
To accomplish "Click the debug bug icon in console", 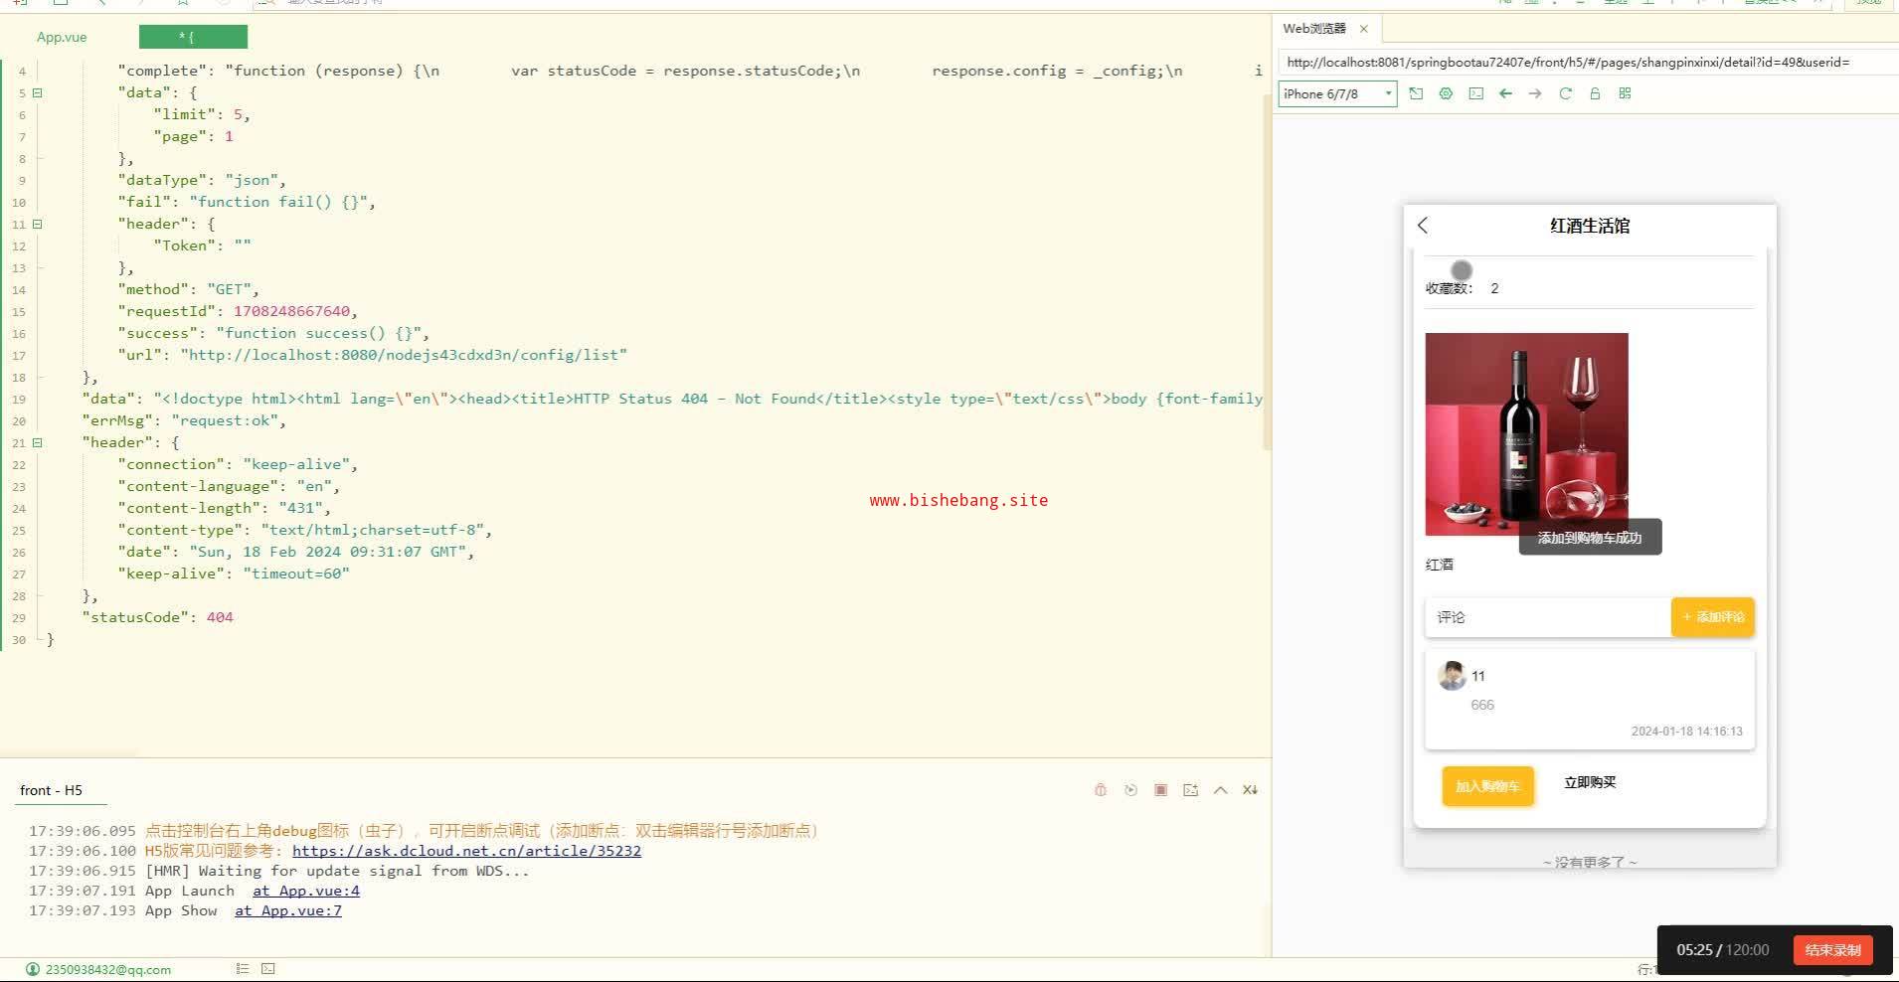I will [x=1101, y=790].
